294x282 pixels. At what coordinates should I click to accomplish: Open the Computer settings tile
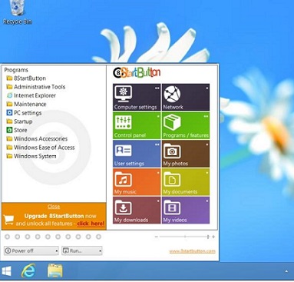coord(137,97)
